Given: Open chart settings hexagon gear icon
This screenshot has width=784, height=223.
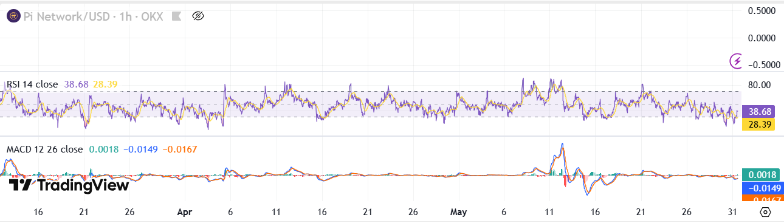Looking at the screenshot, I should 765,213.
